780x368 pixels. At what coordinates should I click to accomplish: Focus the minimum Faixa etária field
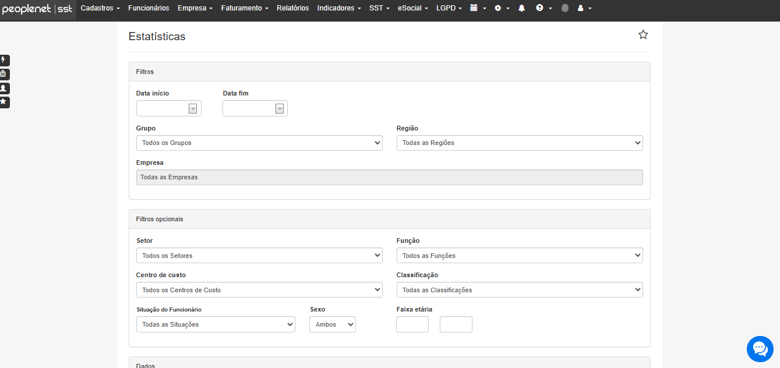(x=412, y=324)
